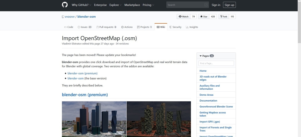Open the Why GitHub? dropdown menu
Screen dimensions: 301x137
(x=82, y=5)
